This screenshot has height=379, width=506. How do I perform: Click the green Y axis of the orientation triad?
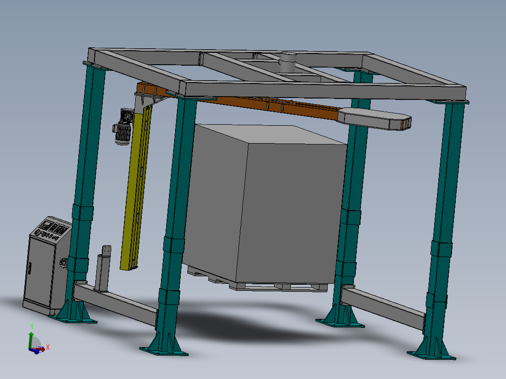pos(31,341)
